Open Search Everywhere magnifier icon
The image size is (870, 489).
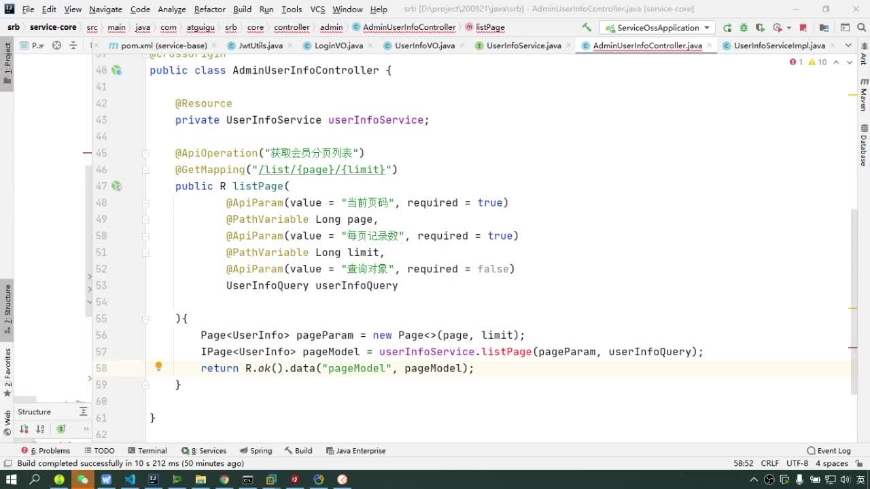(861, 28)
